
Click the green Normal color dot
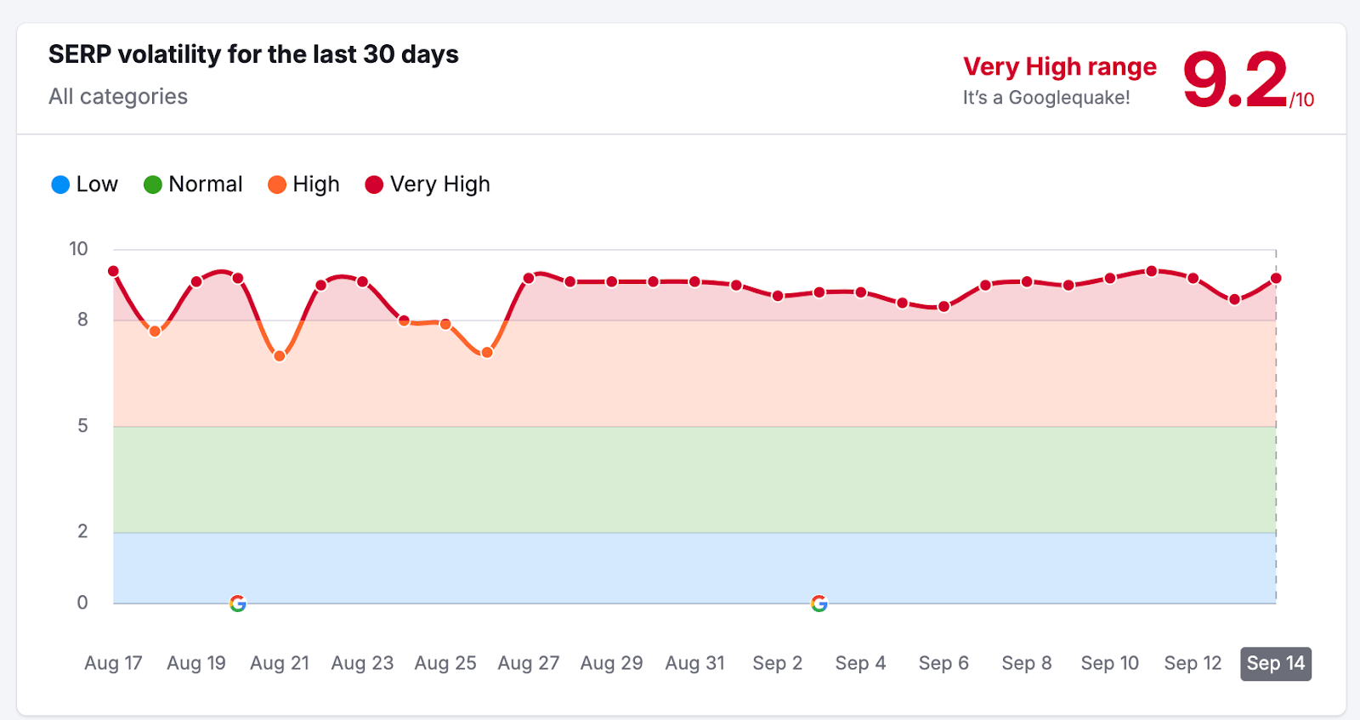tap(153, 184)
